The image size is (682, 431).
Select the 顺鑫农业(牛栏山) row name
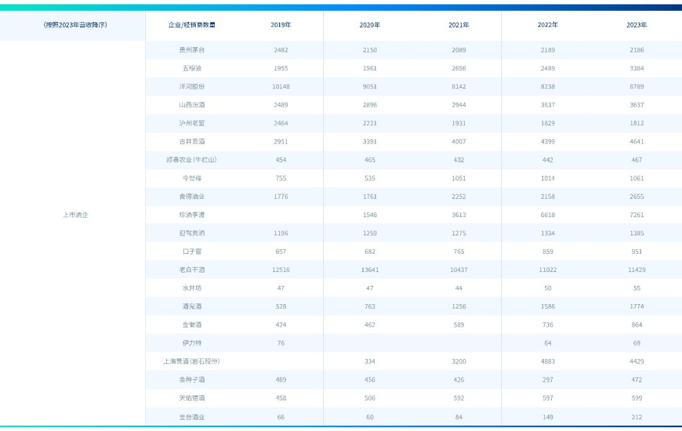tap(192, 160)
